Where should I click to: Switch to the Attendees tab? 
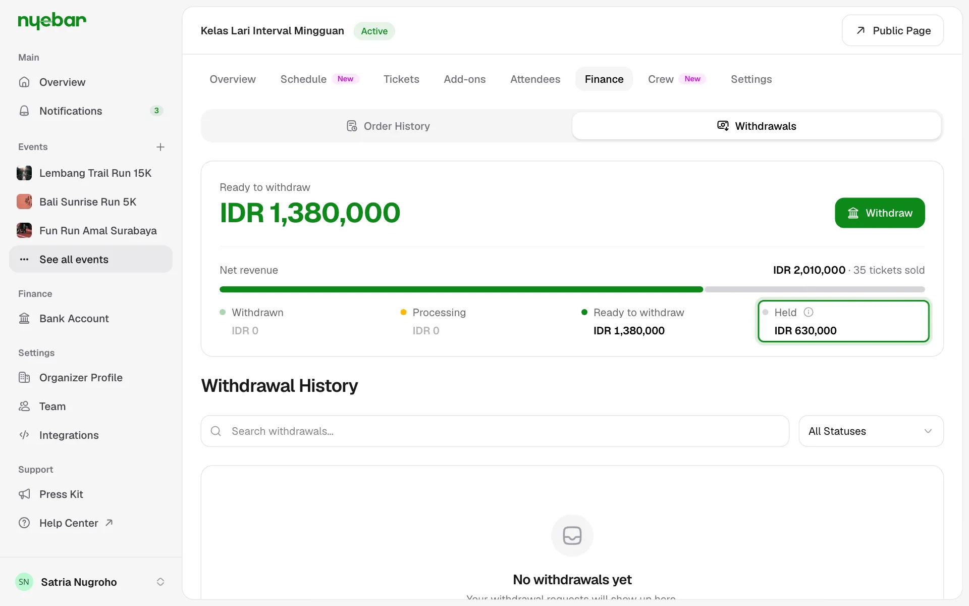(535, 79)
